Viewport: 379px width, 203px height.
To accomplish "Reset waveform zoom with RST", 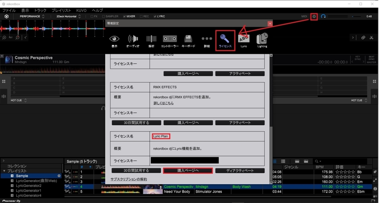I will pos(11,37).
